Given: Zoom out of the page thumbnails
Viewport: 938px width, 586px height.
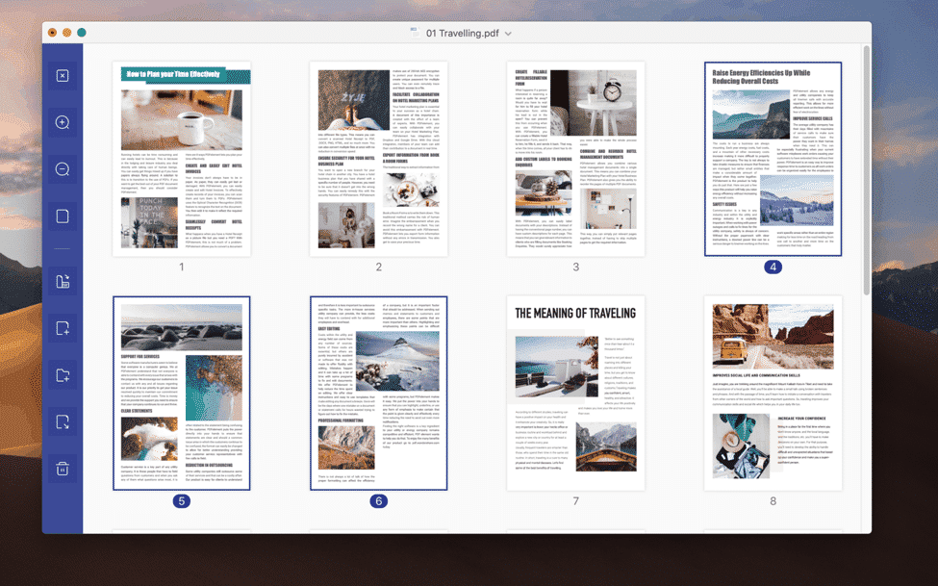Looking at the screenshot, I should click(63, 169).
